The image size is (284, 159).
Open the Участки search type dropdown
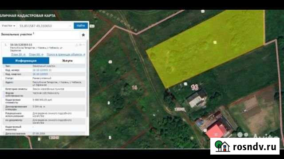pos(8,26)
